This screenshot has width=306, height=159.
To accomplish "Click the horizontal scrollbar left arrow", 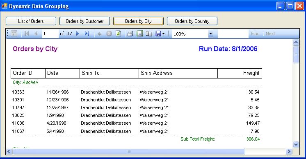I will [9, 151].
